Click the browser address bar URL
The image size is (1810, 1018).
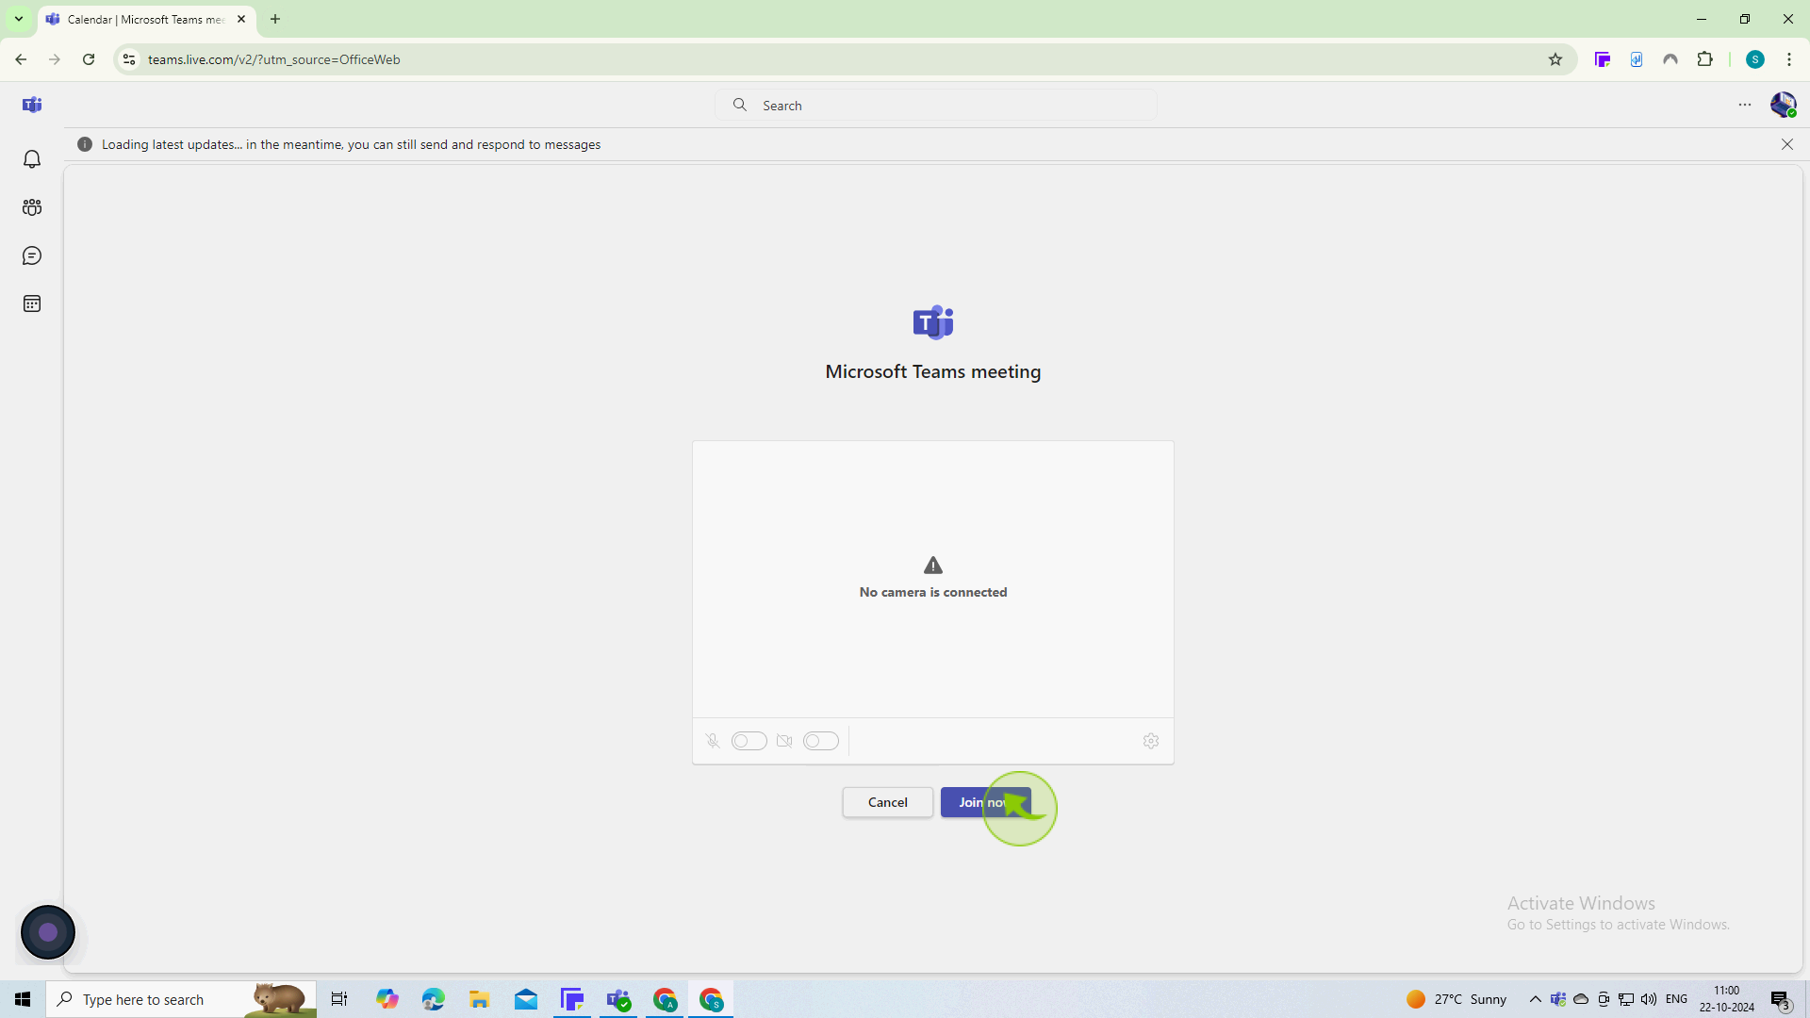click(x=274, y=59)
